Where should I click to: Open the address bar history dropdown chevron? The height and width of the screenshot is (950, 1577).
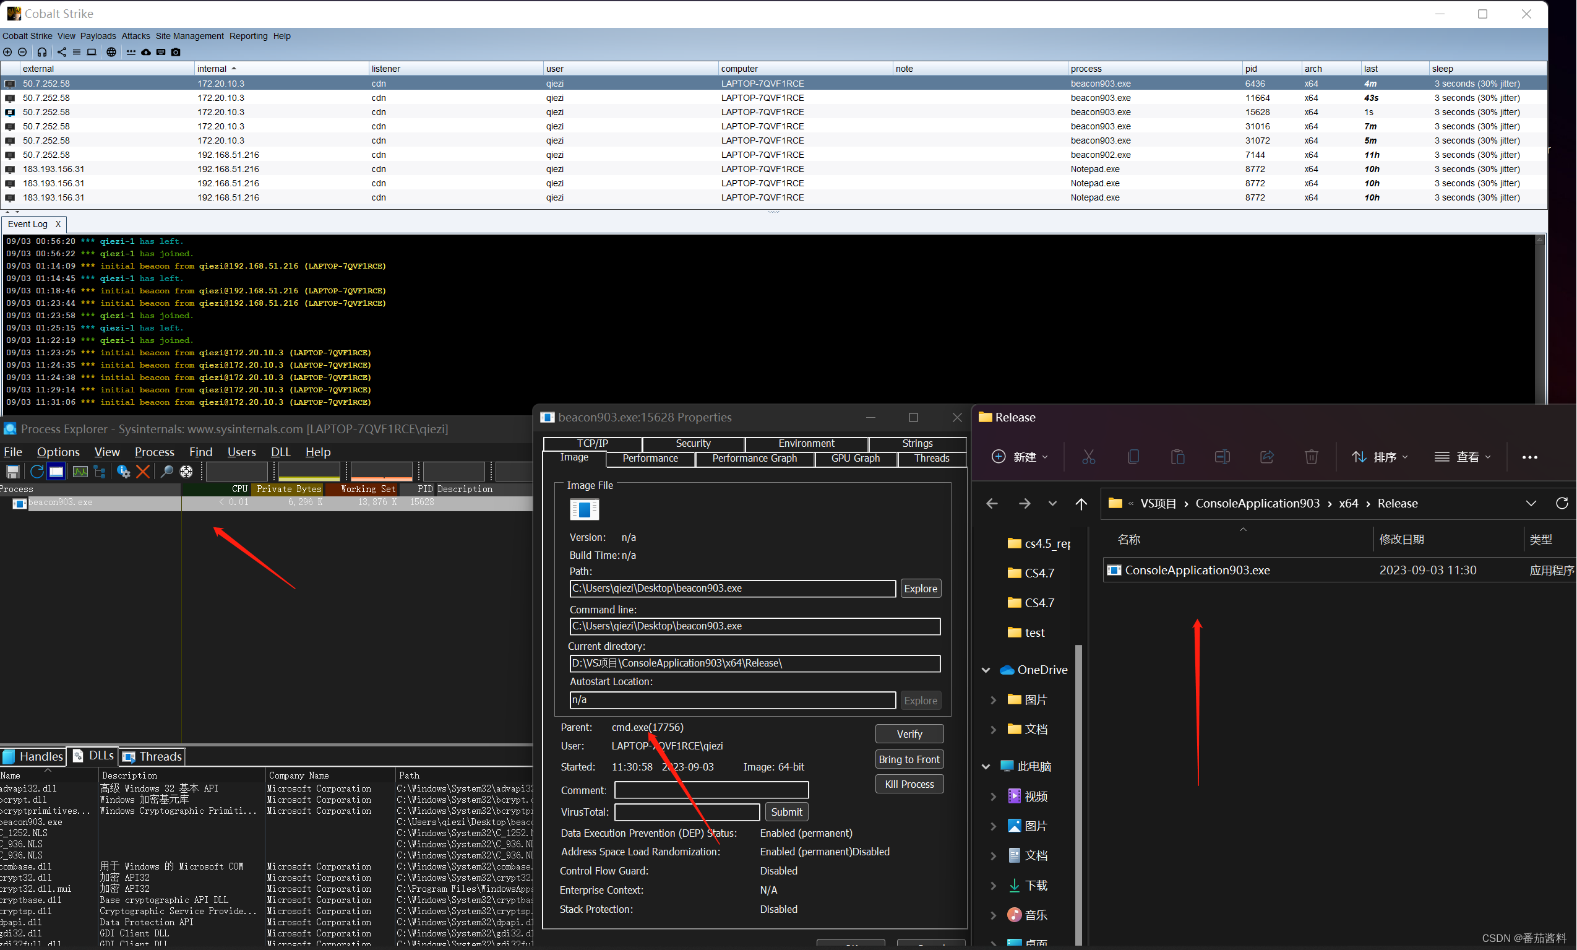1531,503
